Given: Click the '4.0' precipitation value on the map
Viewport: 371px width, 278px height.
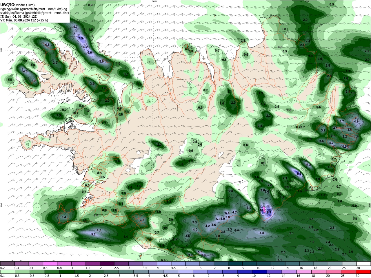Looking at the screenshot, I should point(195,229).
